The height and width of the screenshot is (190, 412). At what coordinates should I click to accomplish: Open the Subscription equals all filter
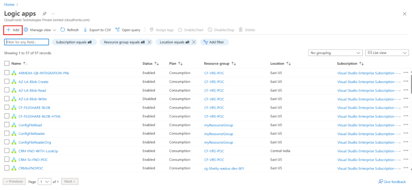tap(74, 42)
